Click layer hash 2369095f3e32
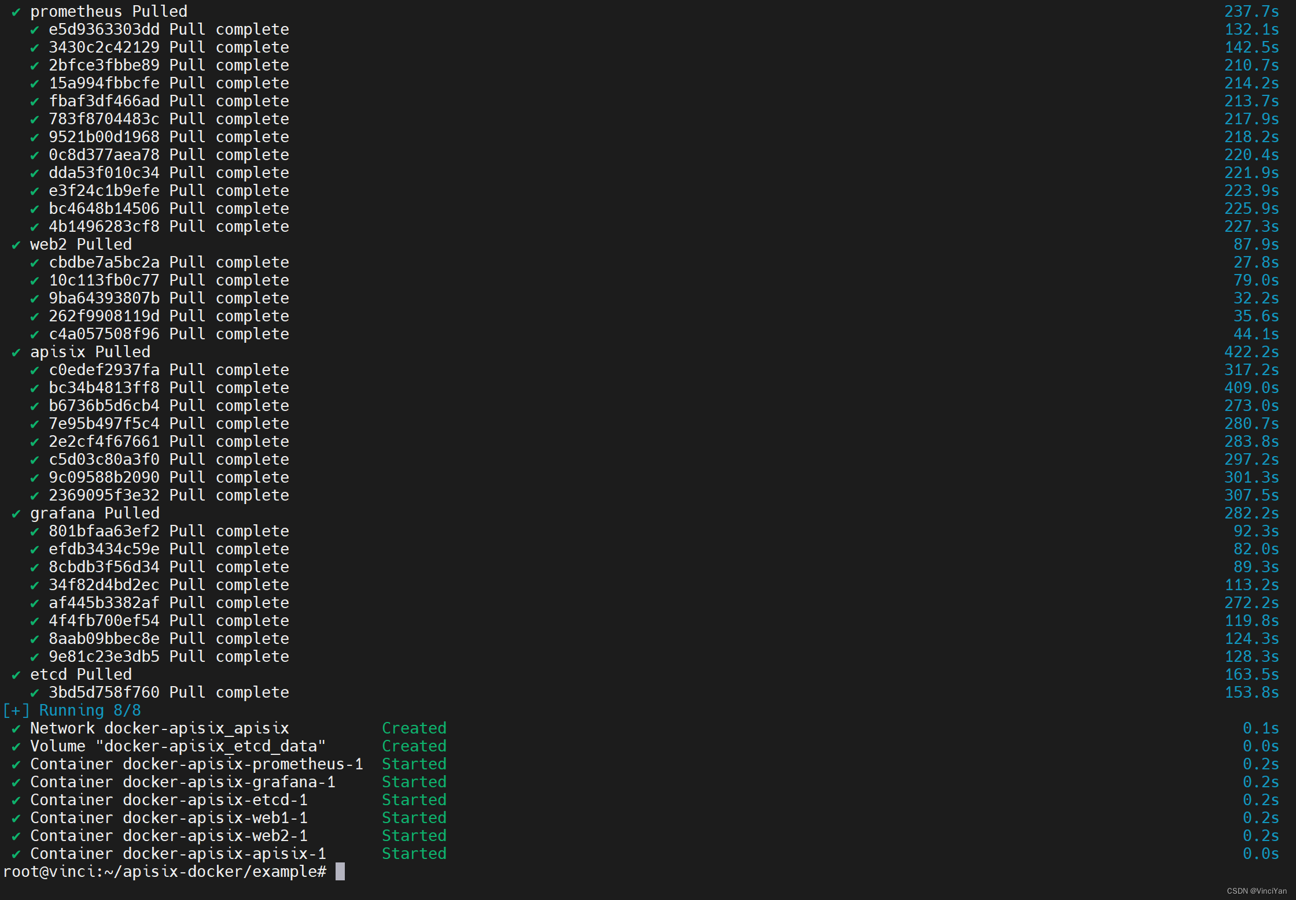1296x900 pixels. 104,495
